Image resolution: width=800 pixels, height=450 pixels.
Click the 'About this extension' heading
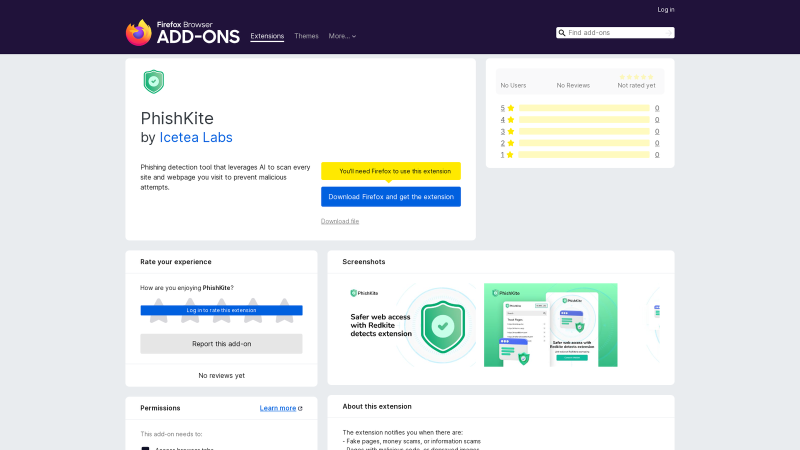tap(377, 406)
